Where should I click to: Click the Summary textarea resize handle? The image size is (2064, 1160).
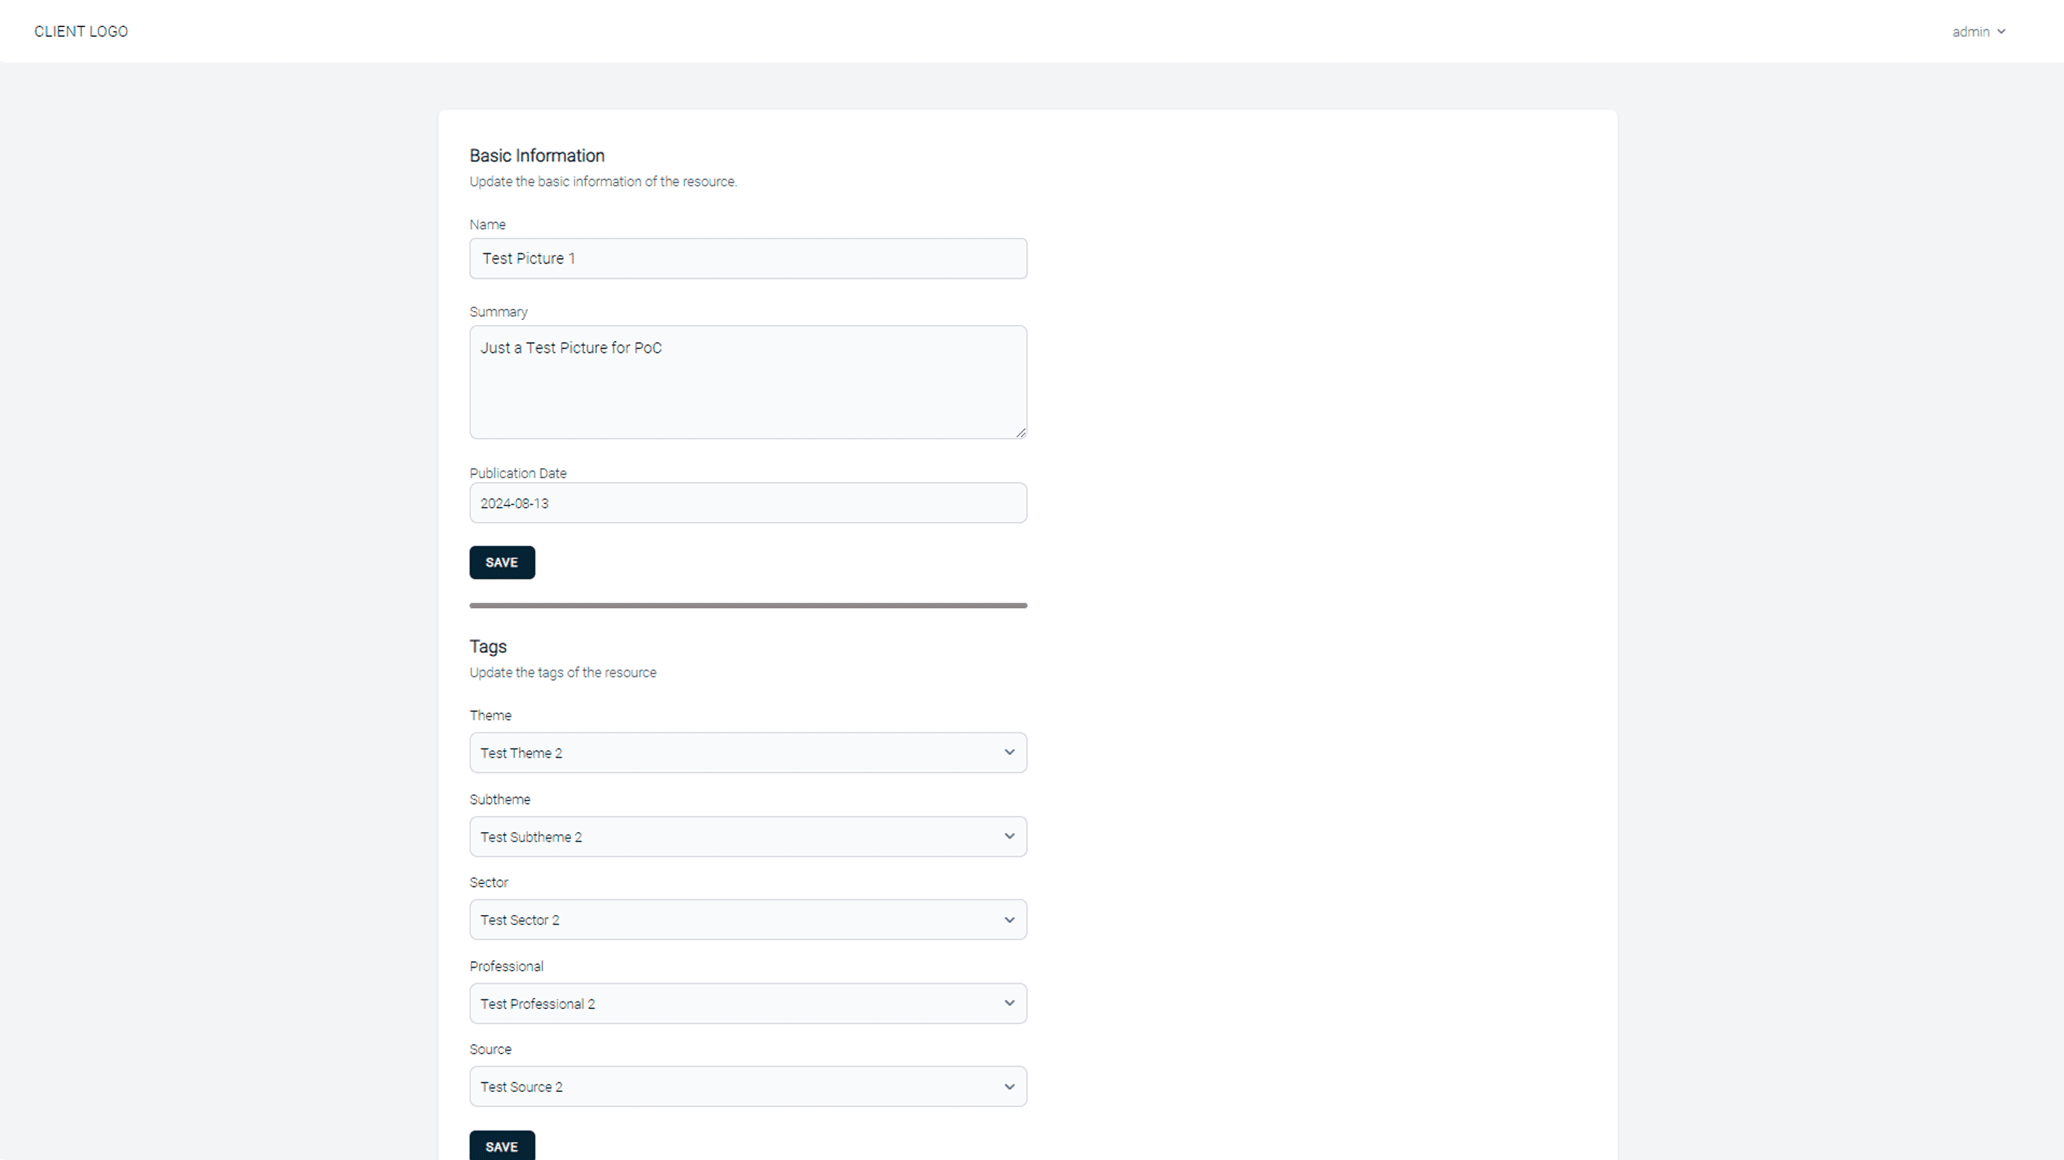(1020, 433)
